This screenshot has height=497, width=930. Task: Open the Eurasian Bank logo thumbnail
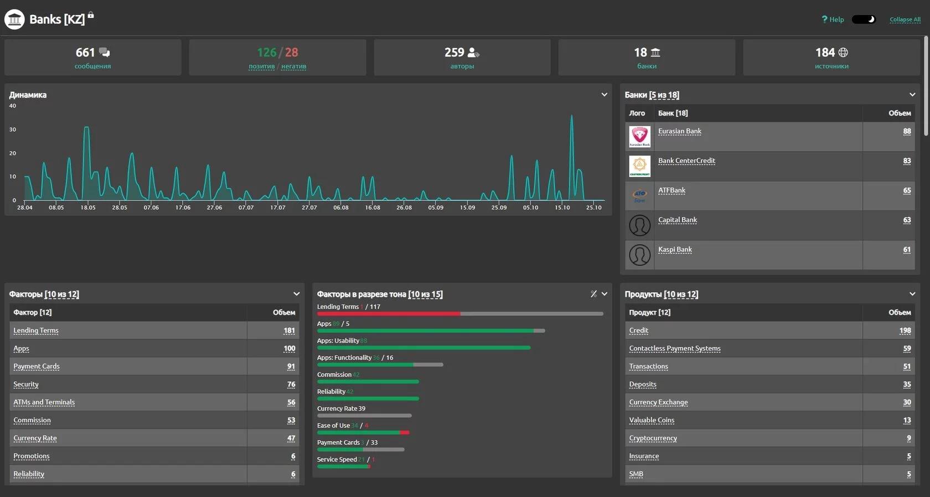(639, 137)
